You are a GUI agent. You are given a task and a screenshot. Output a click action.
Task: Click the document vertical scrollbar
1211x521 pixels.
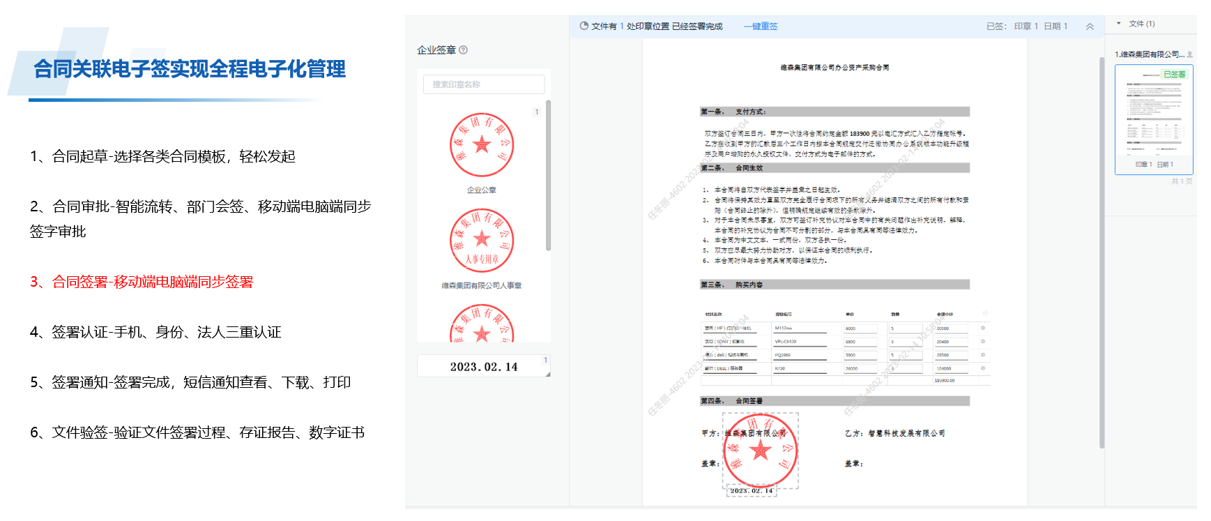(x=1102, y=252)
